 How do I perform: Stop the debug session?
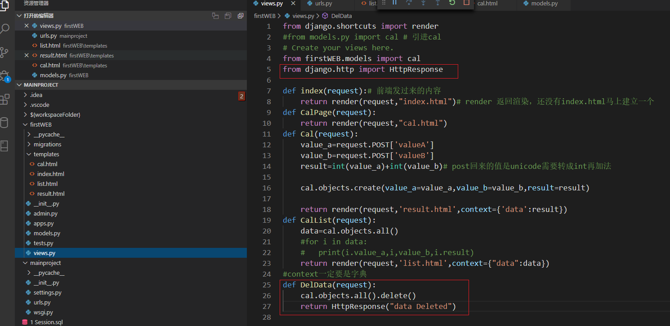[x=466, y=3]
